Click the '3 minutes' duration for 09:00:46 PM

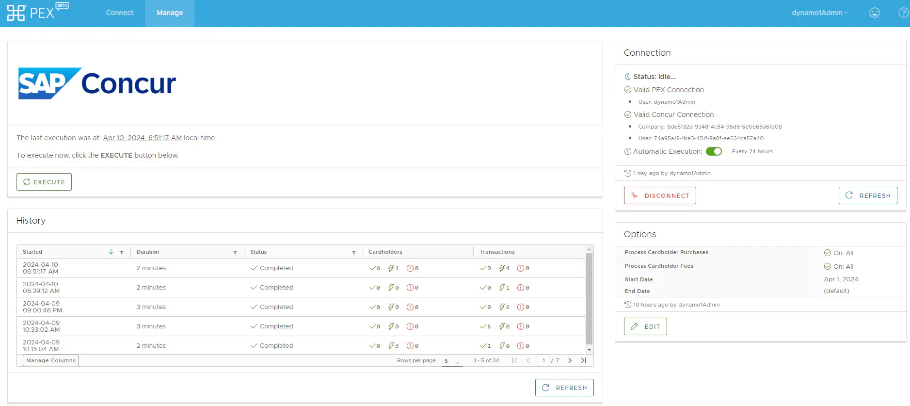[x=151, y=307]
